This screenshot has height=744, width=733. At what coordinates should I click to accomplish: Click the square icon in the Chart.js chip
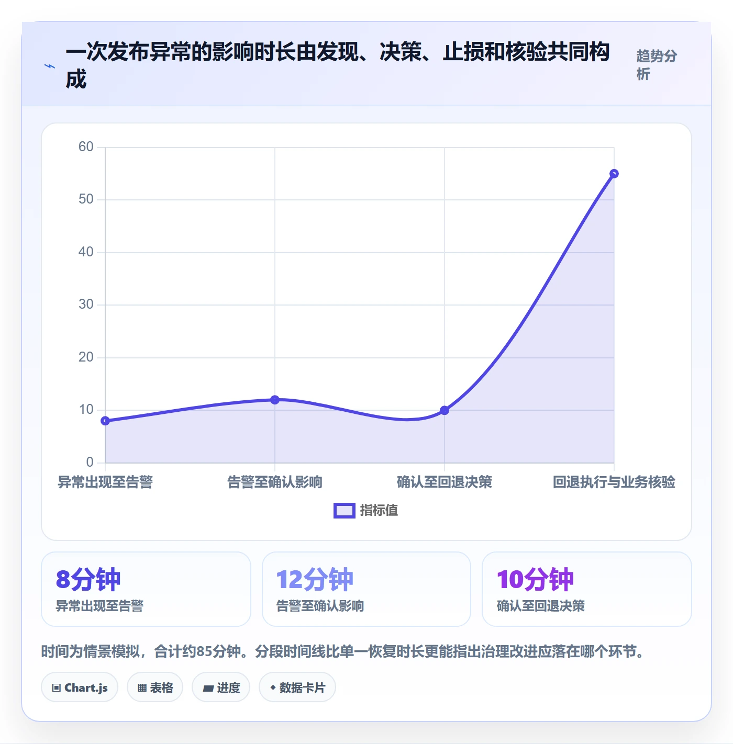[57, 688]
